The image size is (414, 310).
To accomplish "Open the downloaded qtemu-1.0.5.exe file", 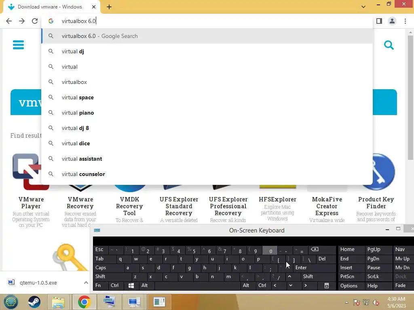I will [x=38, y=283].
